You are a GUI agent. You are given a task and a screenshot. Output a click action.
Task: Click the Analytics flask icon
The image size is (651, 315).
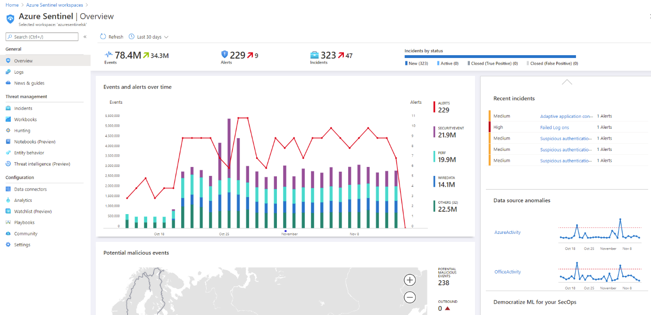[8, 200]
